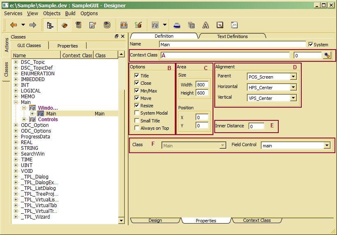This screenshot has height=235, width=337.
Task: Open the Parent alignment dropdown
Action: [293, 77]
